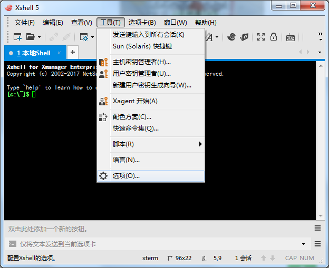329x268 pixels.
Task: Click the quick command bar 双击此处添加一个新的按钮
Action: pos(48,229)
